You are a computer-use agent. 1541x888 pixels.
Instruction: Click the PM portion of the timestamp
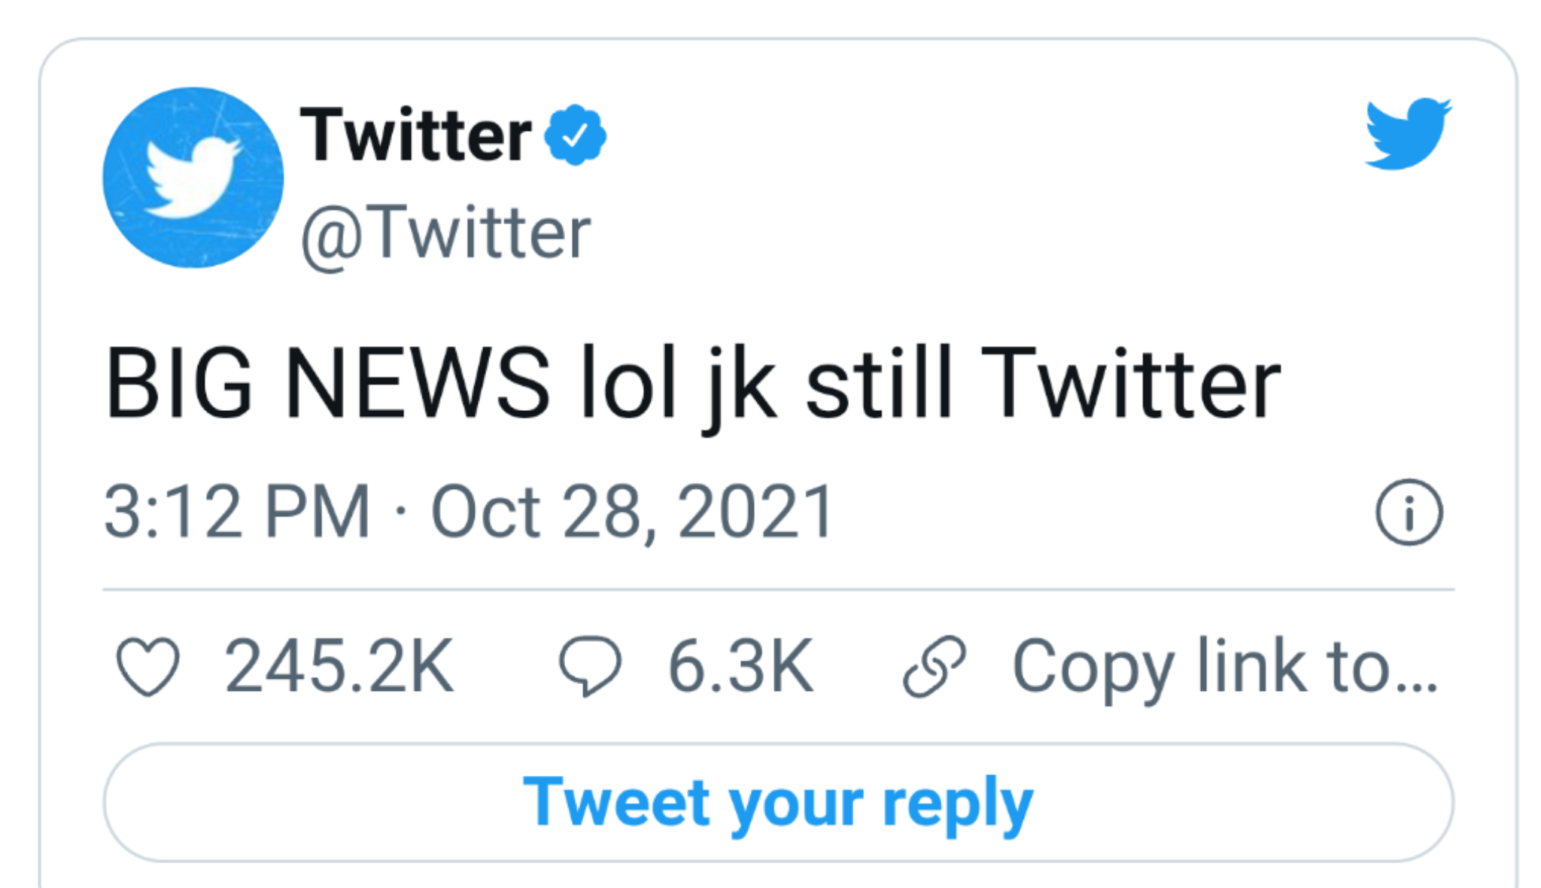(x=318, y=512)
